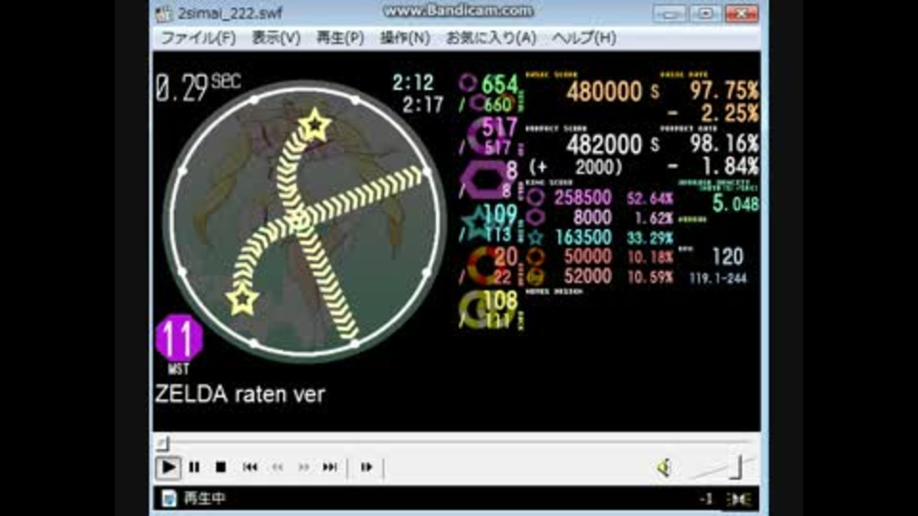The width and height of the screenshot is (918, 516).
Task: Click the 482000 perfect score value
Action: click(603, 144)
